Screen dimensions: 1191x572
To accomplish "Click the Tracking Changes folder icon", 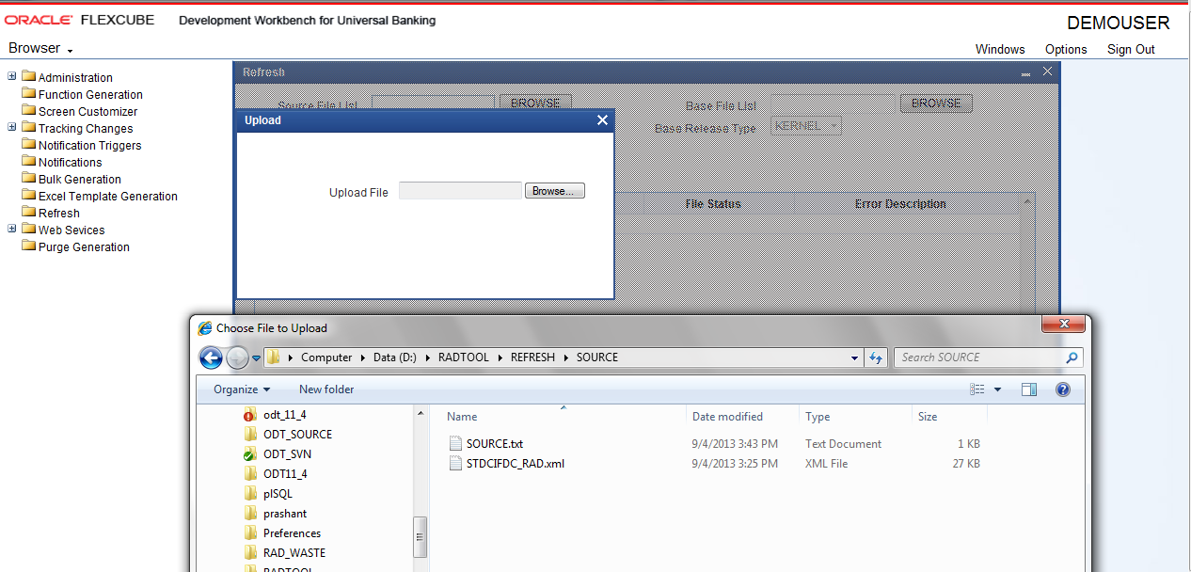I will [x=28, y=128].
